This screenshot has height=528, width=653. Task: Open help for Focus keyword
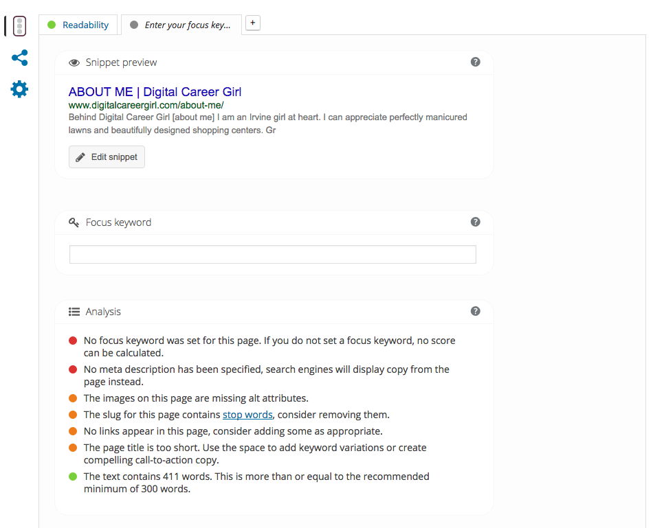tap(475, 222)
